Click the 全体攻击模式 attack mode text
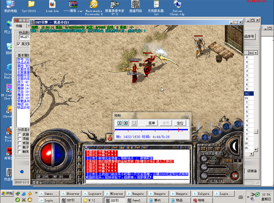Screen dimensions: 274x203 pyautogui.click(x=212, y=153)
